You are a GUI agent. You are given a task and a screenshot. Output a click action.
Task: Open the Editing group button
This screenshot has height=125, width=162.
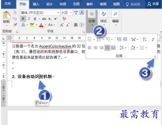(115, 18)
